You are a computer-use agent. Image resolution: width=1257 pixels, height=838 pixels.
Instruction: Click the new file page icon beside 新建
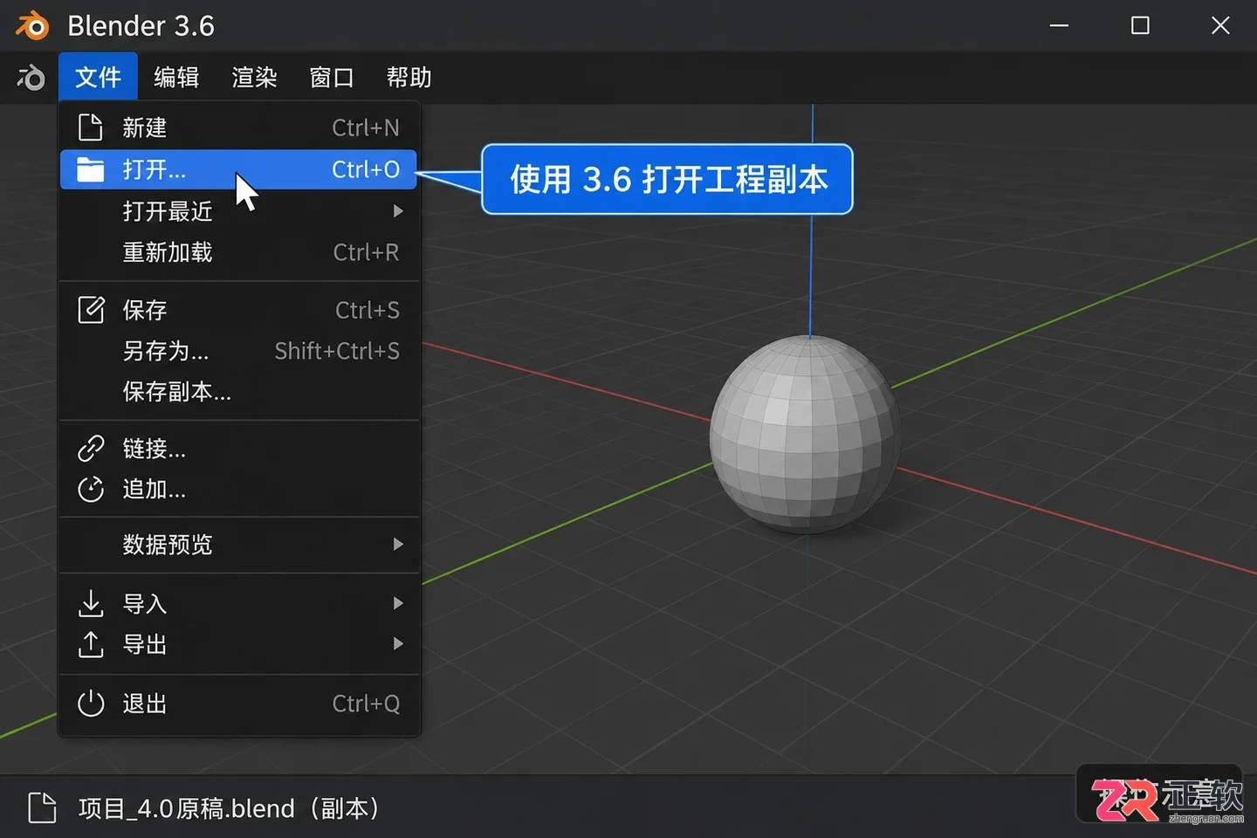(x=91, y=127)
